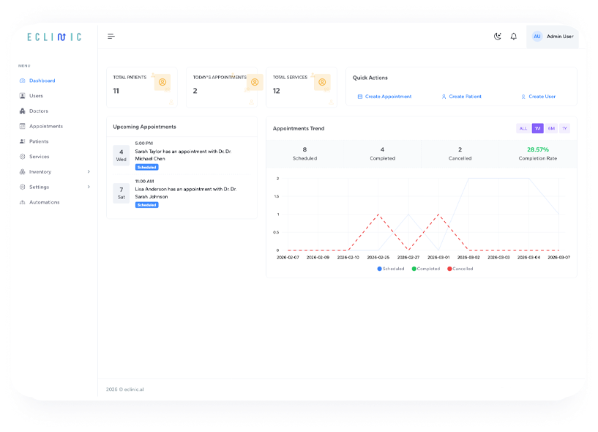Click the Create Appointment link
598x432 pixels.
coord(385,97)
